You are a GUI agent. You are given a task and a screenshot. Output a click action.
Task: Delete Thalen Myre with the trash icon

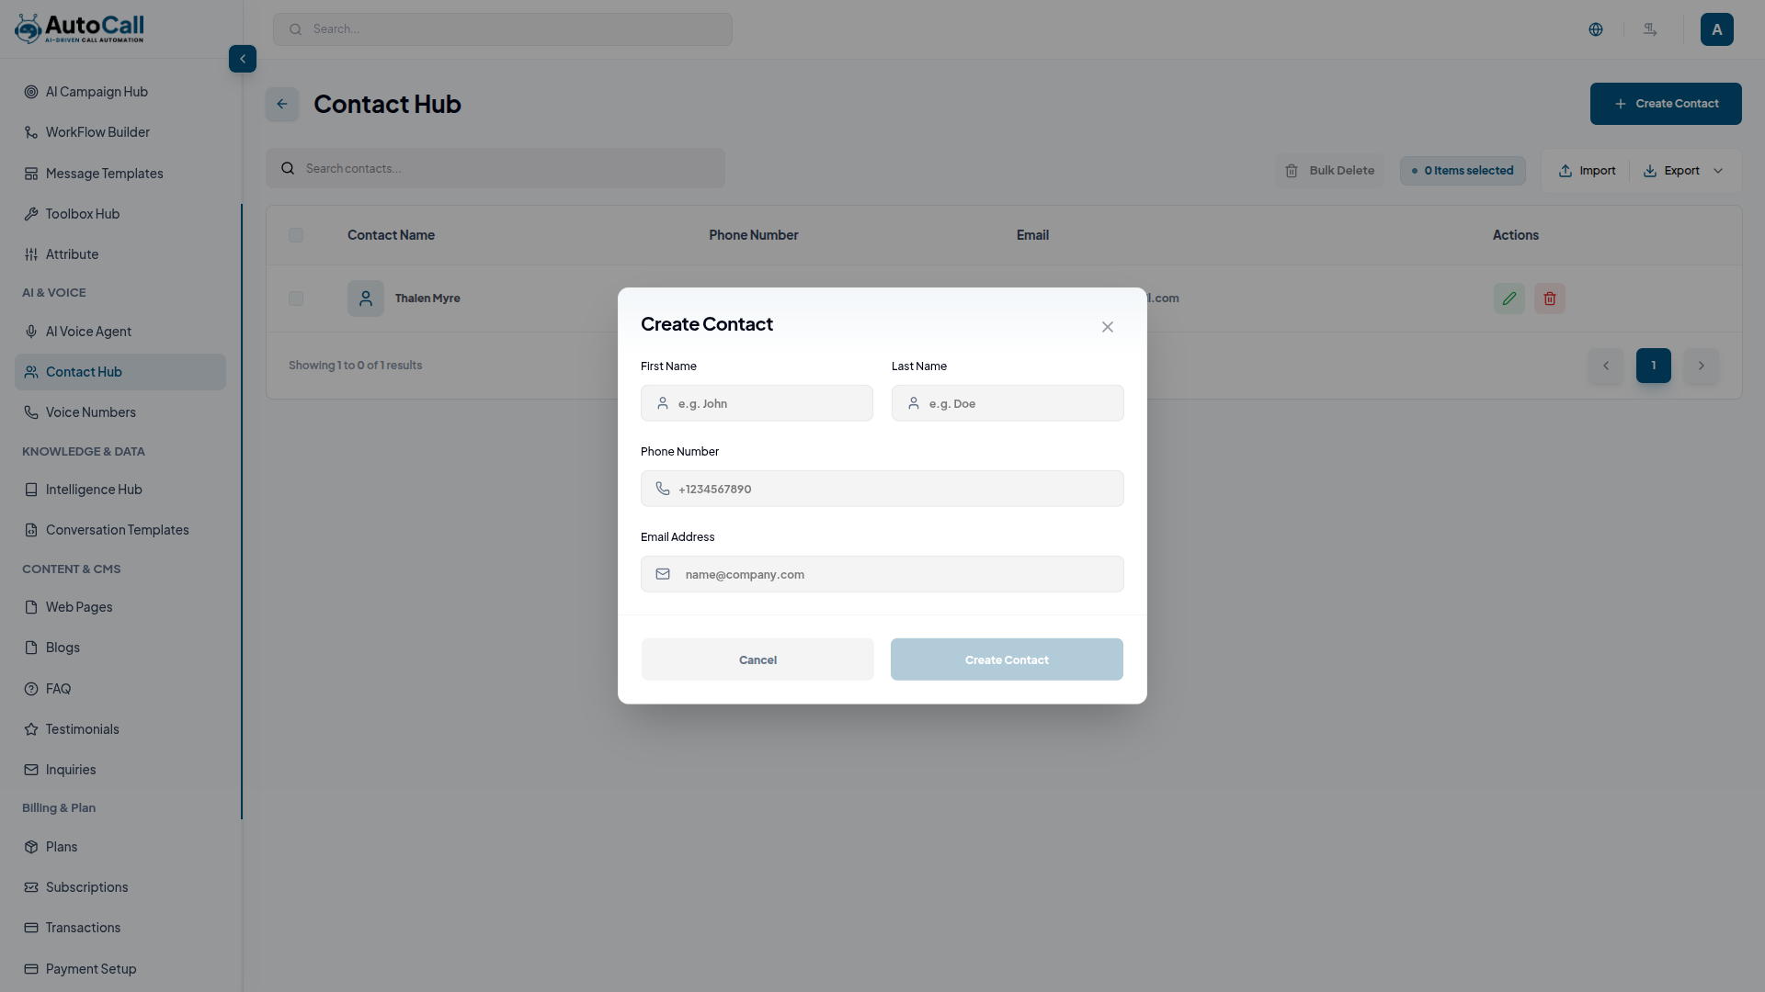tap(1550, 299)
